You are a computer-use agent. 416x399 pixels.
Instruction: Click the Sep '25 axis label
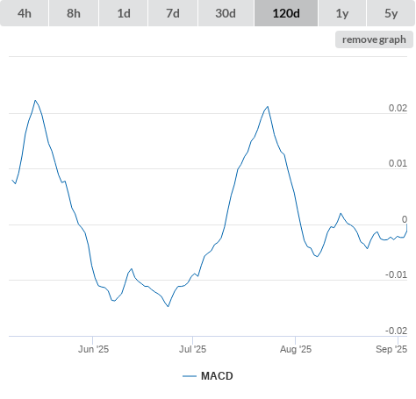click(x=391, y=349)
